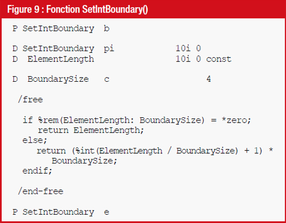Click the 'return ElementLength;' statement

click(91, 130)
